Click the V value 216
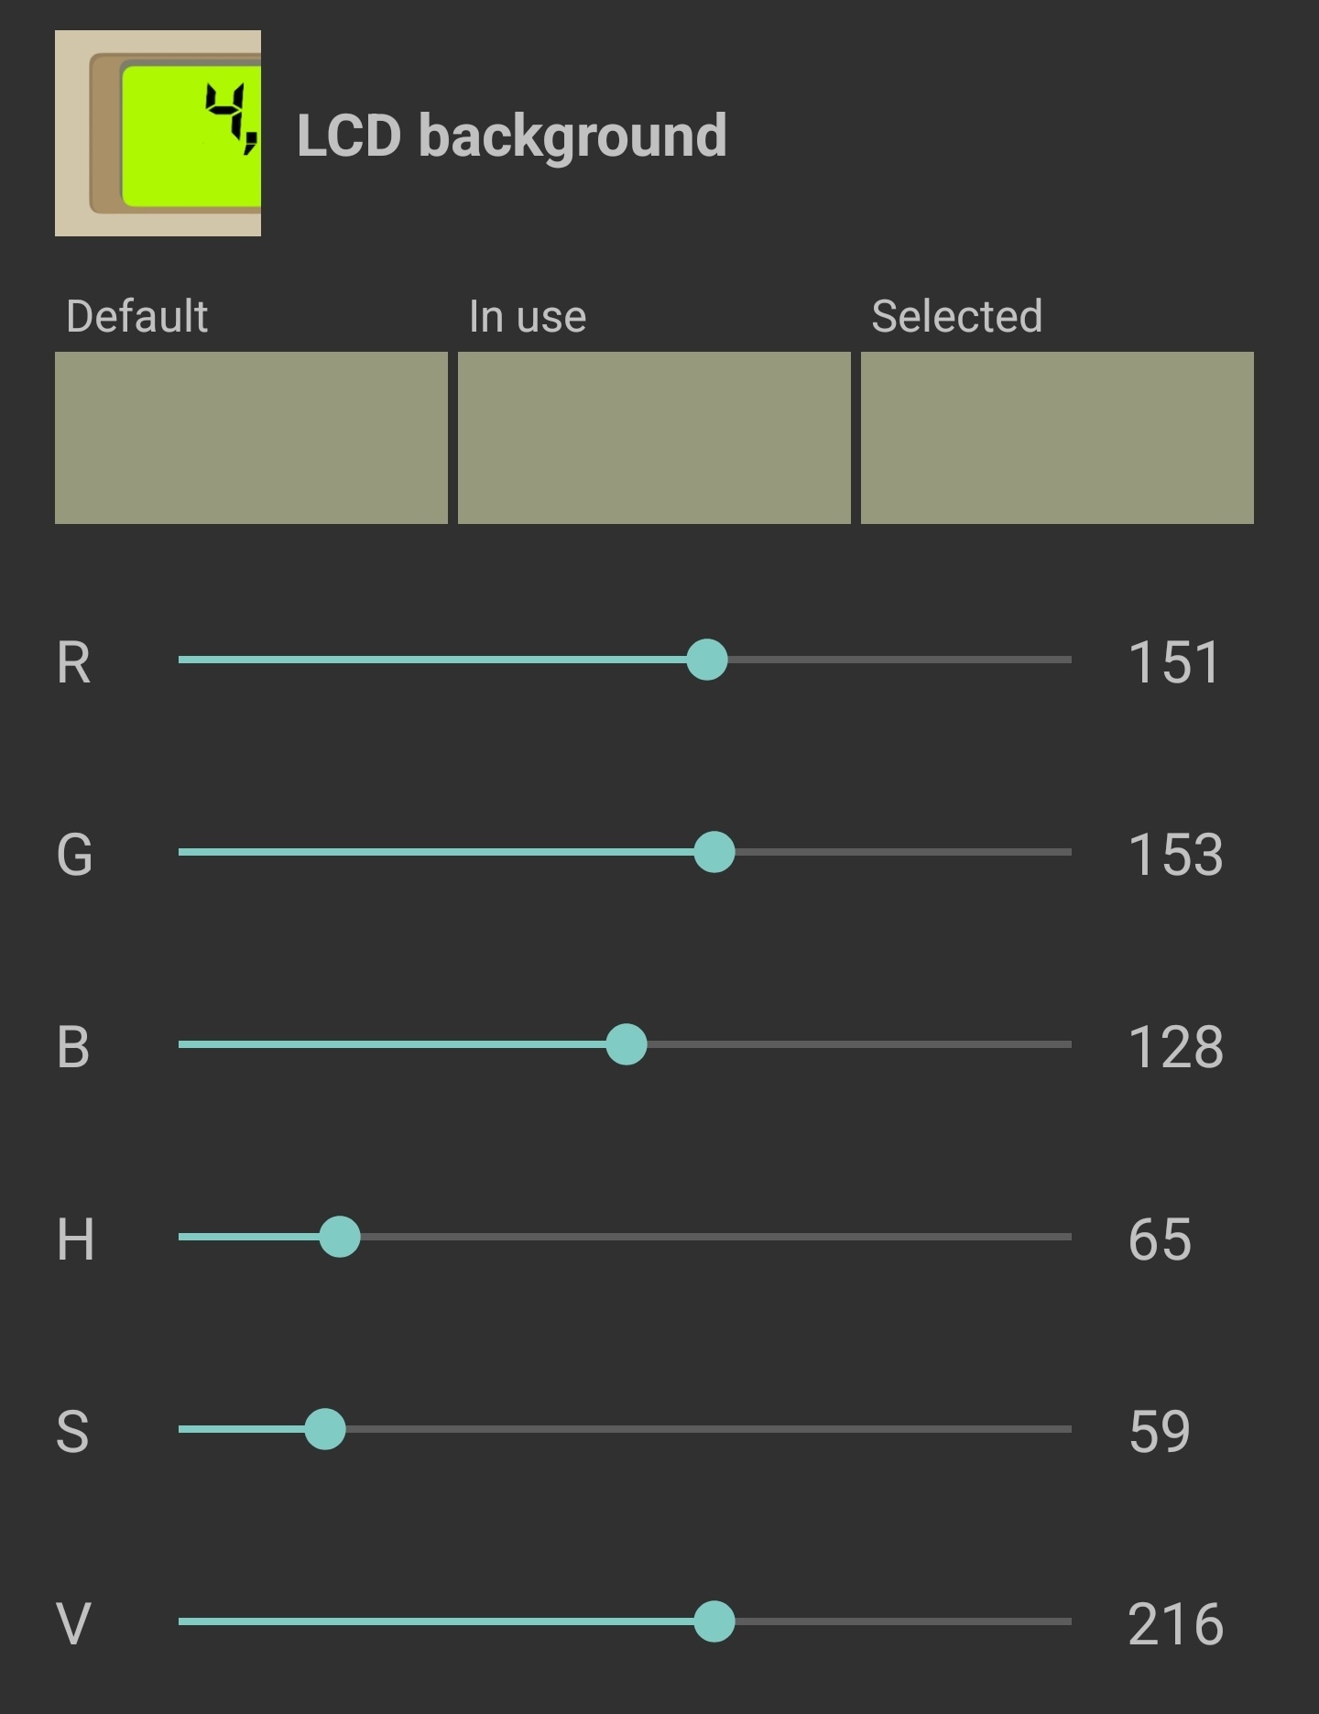 1175,1624
